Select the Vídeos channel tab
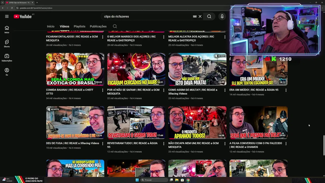 pos(64,26)
